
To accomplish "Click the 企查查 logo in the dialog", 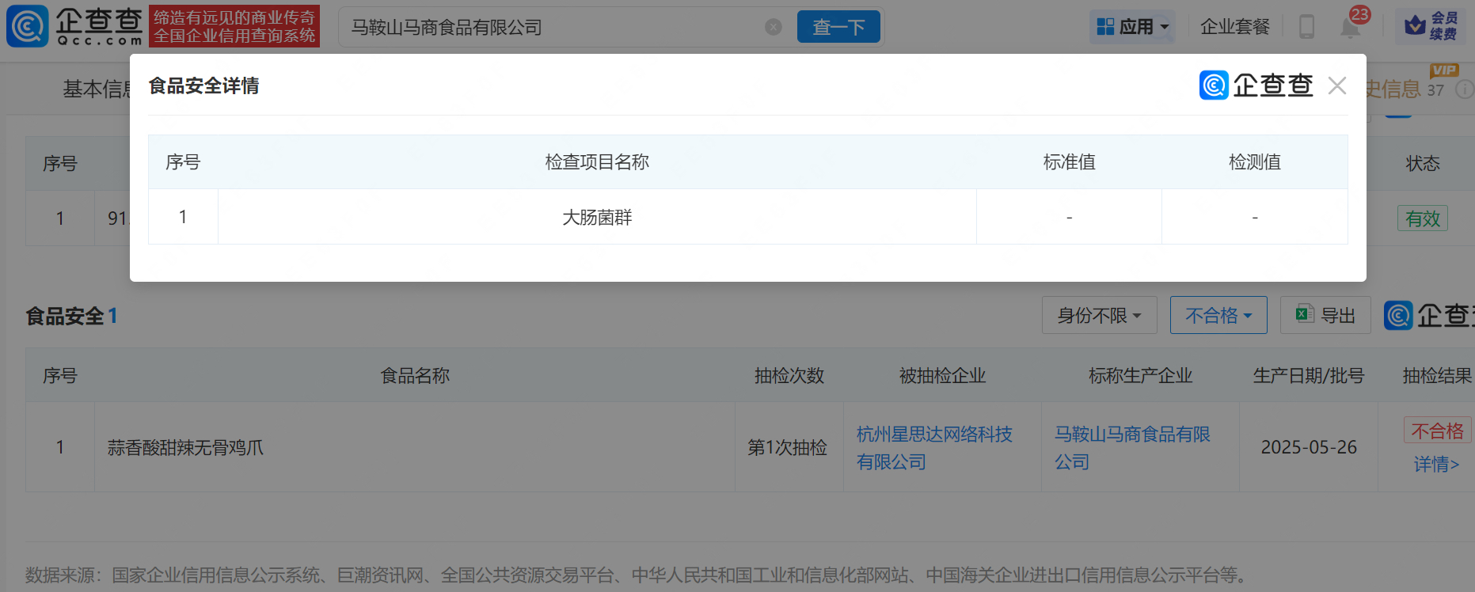I will click(x=1256, y=85).
